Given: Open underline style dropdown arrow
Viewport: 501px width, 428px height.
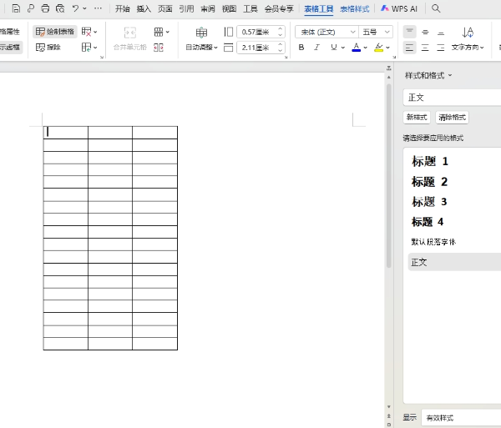Looking at the screenshot, I should tap(343, 48).
